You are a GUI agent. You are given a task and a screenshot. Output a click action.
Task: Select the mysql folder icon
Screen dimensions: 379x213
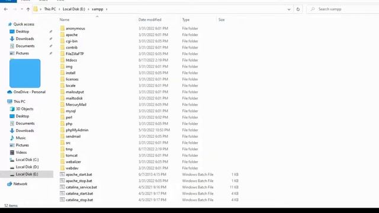[x=62, y=111]
